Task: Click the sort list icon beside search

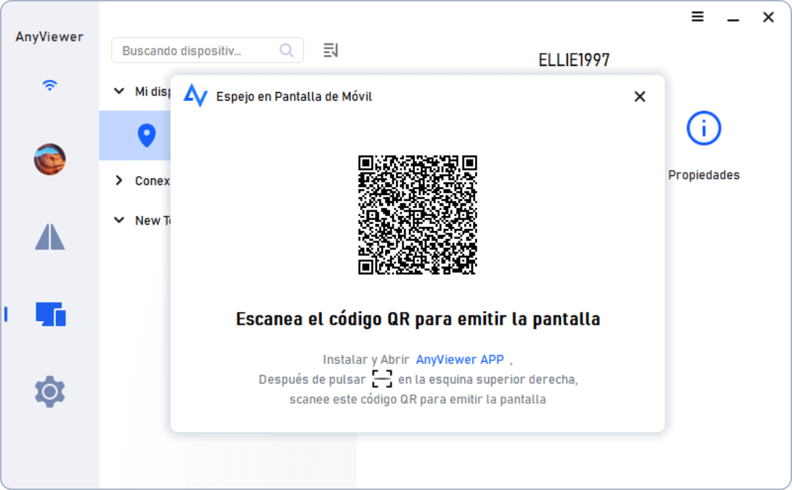Action: pyautogui.click(x=331, y=50)
